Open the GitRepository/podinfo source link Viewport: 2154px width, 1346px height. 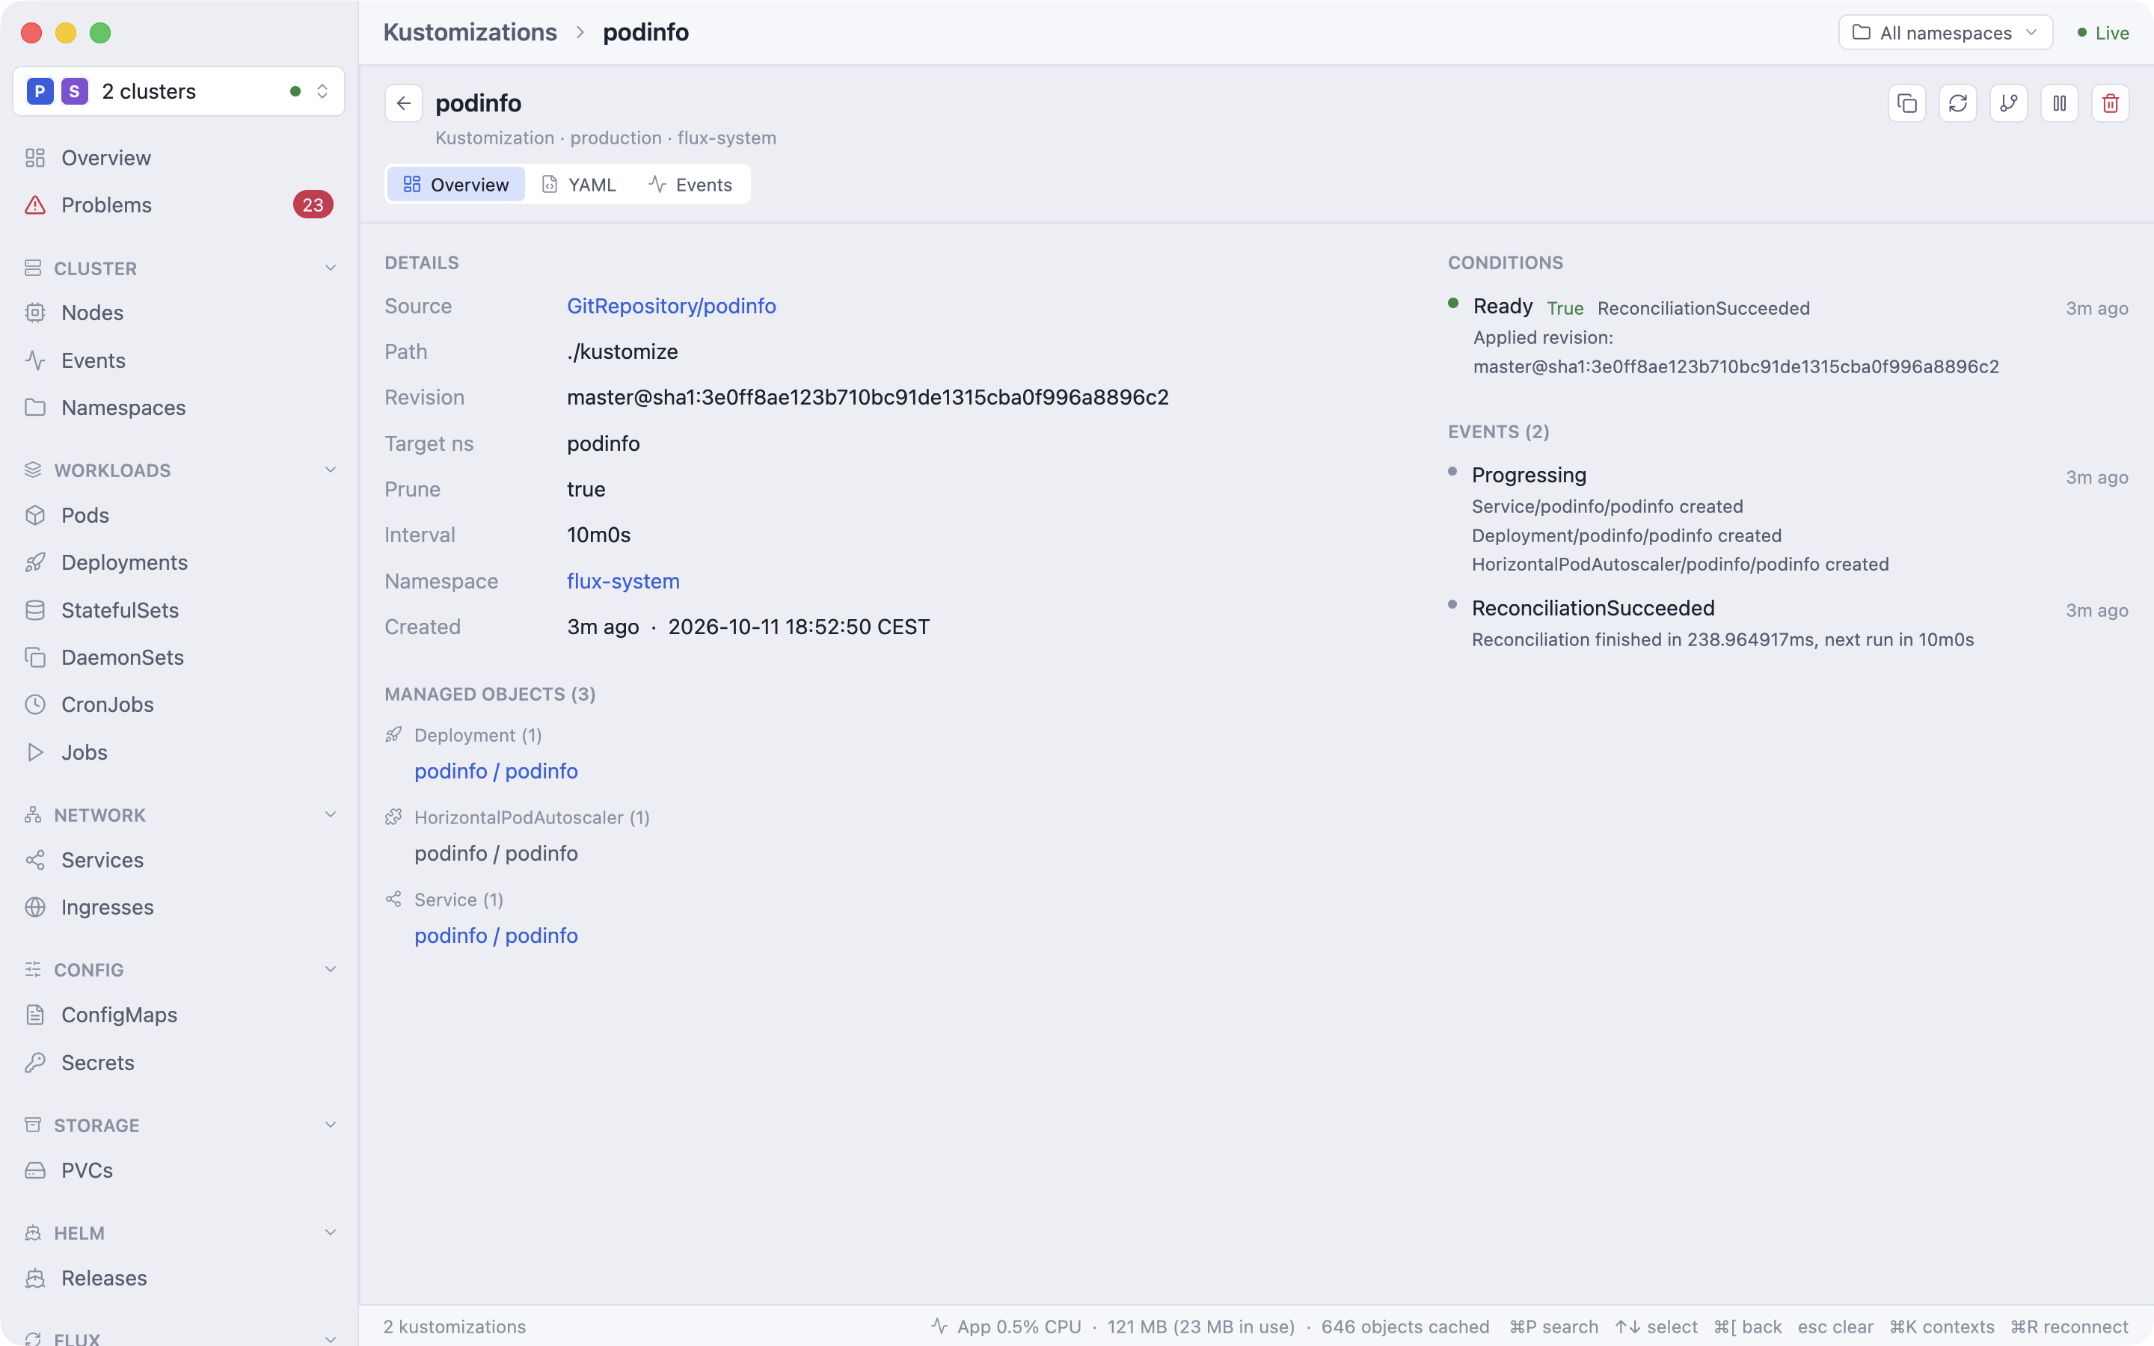[x=671, y=307]
